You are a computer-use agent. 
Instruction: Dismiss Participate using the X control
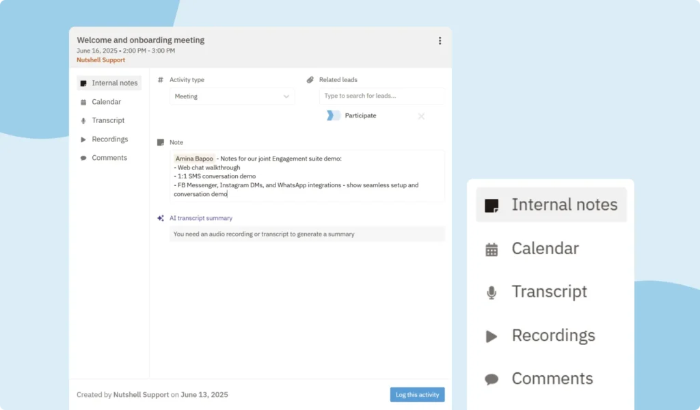click(x=421, y=116)
